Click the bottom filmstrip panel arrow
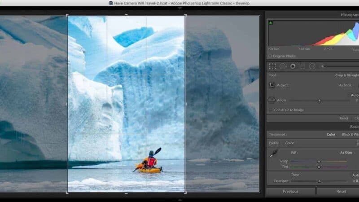 click(x=180, y=200)
